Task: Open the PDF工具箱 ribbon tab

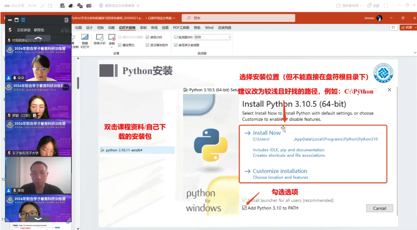Action: (181, 28)
